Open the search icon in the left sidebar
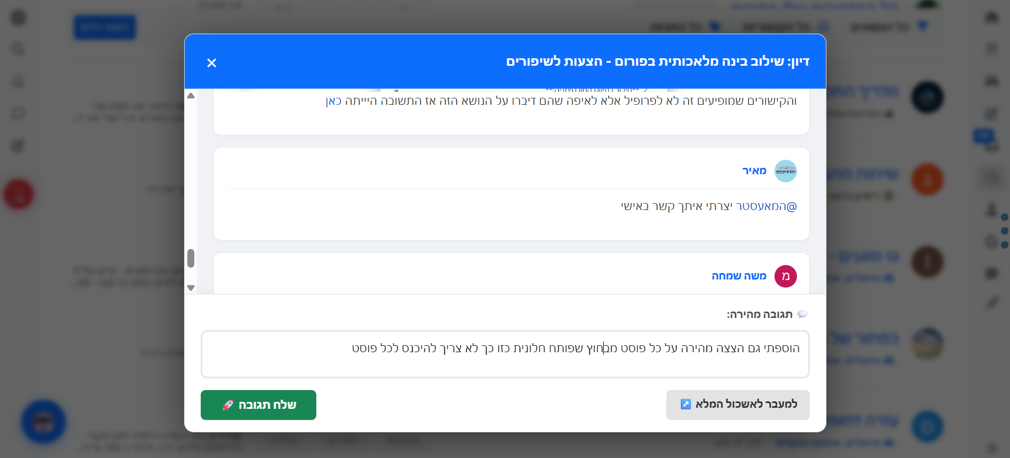Screen dimensions: 1010x458 [18, 49]
